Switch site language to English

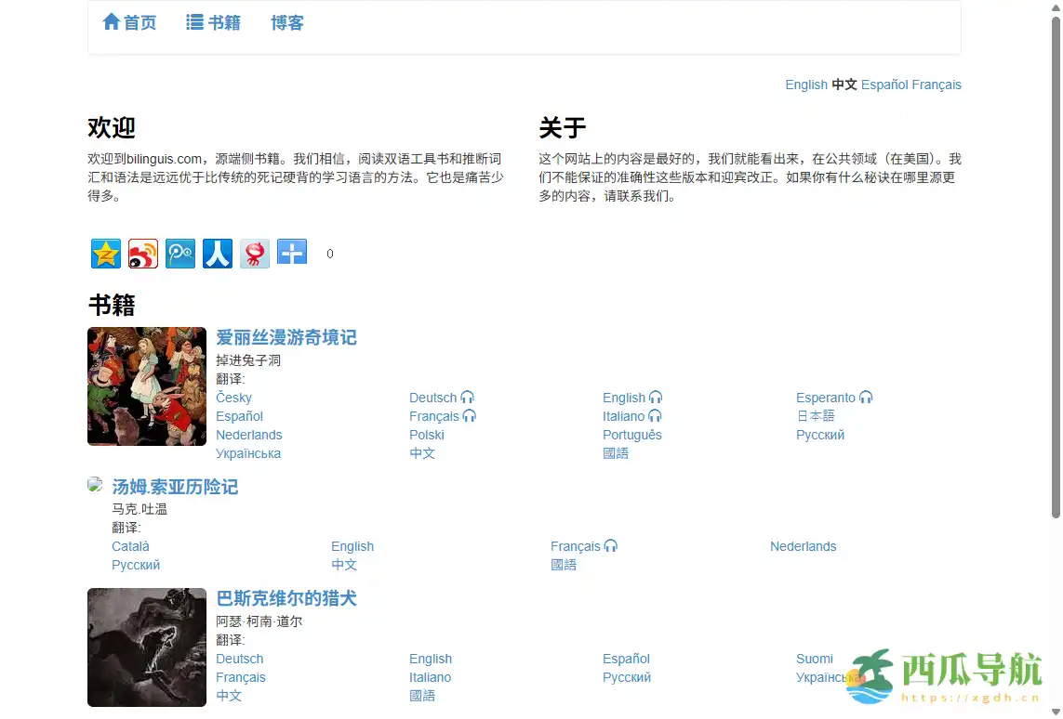click(805, 85)
